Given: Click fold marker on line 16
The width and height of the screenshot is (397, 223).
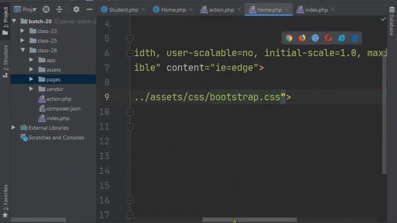Looking at the screenshot, I should coord(130,200).
